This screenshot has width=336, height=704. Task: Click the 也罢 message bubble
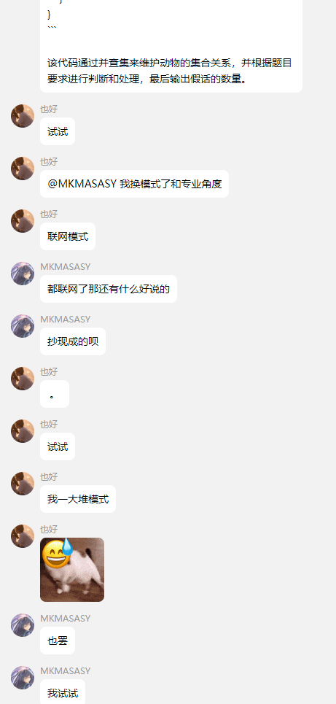click(58, 641)
